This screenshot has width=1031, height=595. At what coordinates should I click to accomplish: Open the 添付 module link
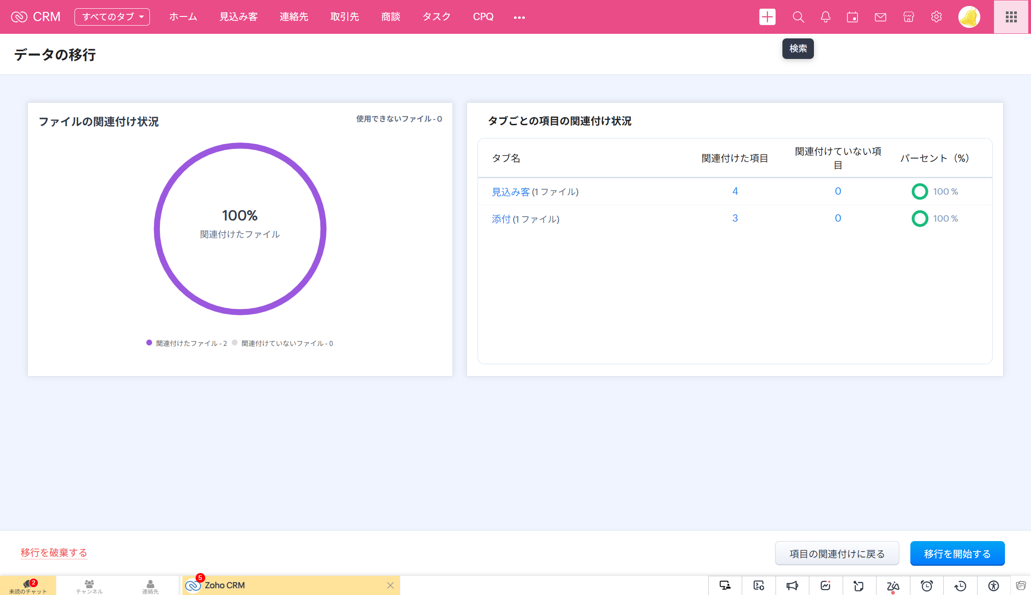(501, 219)
